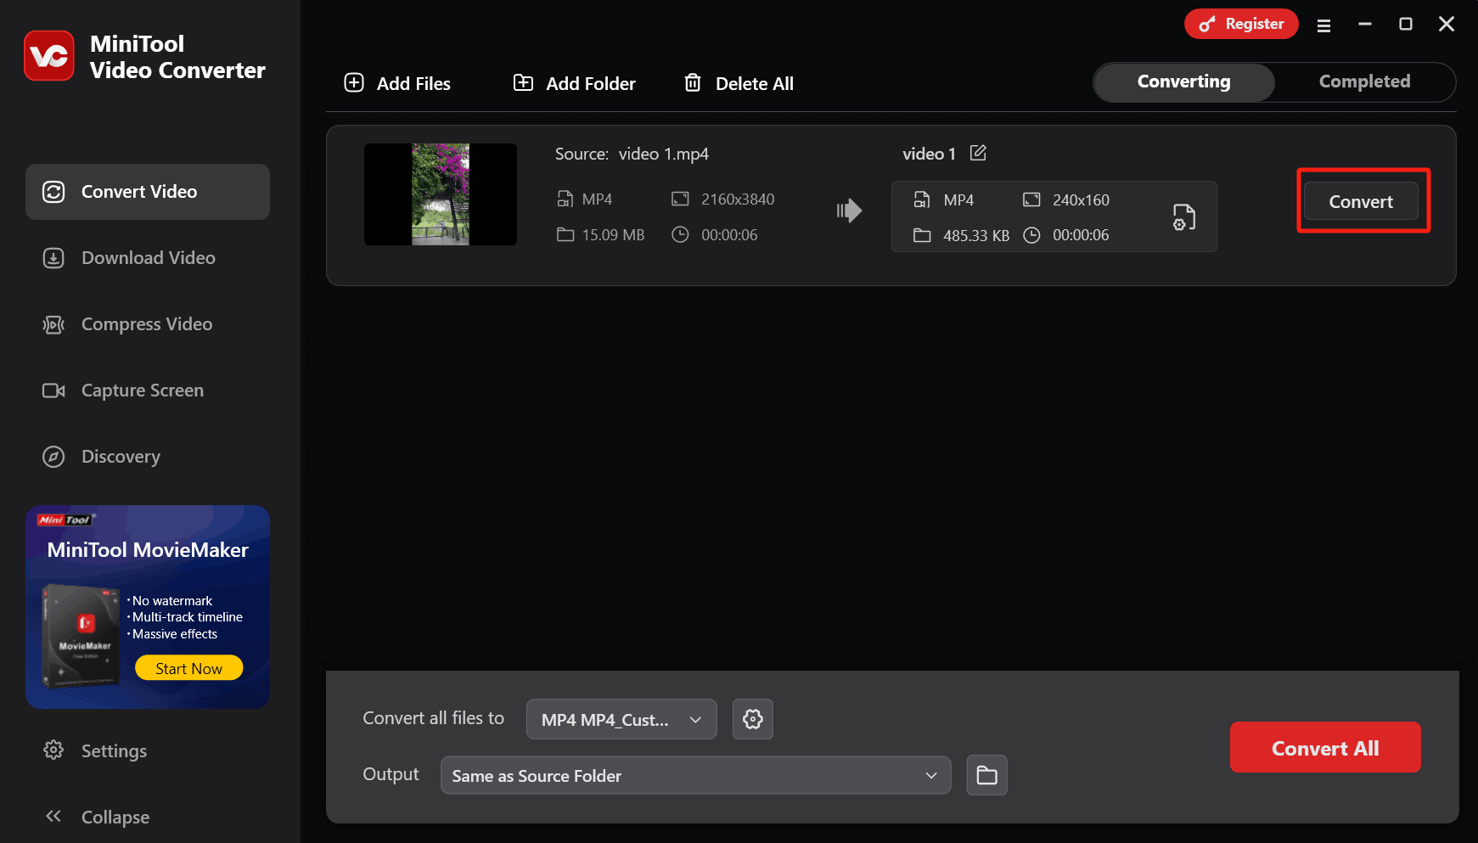Click the output name video 1

[x=929, y=154]
